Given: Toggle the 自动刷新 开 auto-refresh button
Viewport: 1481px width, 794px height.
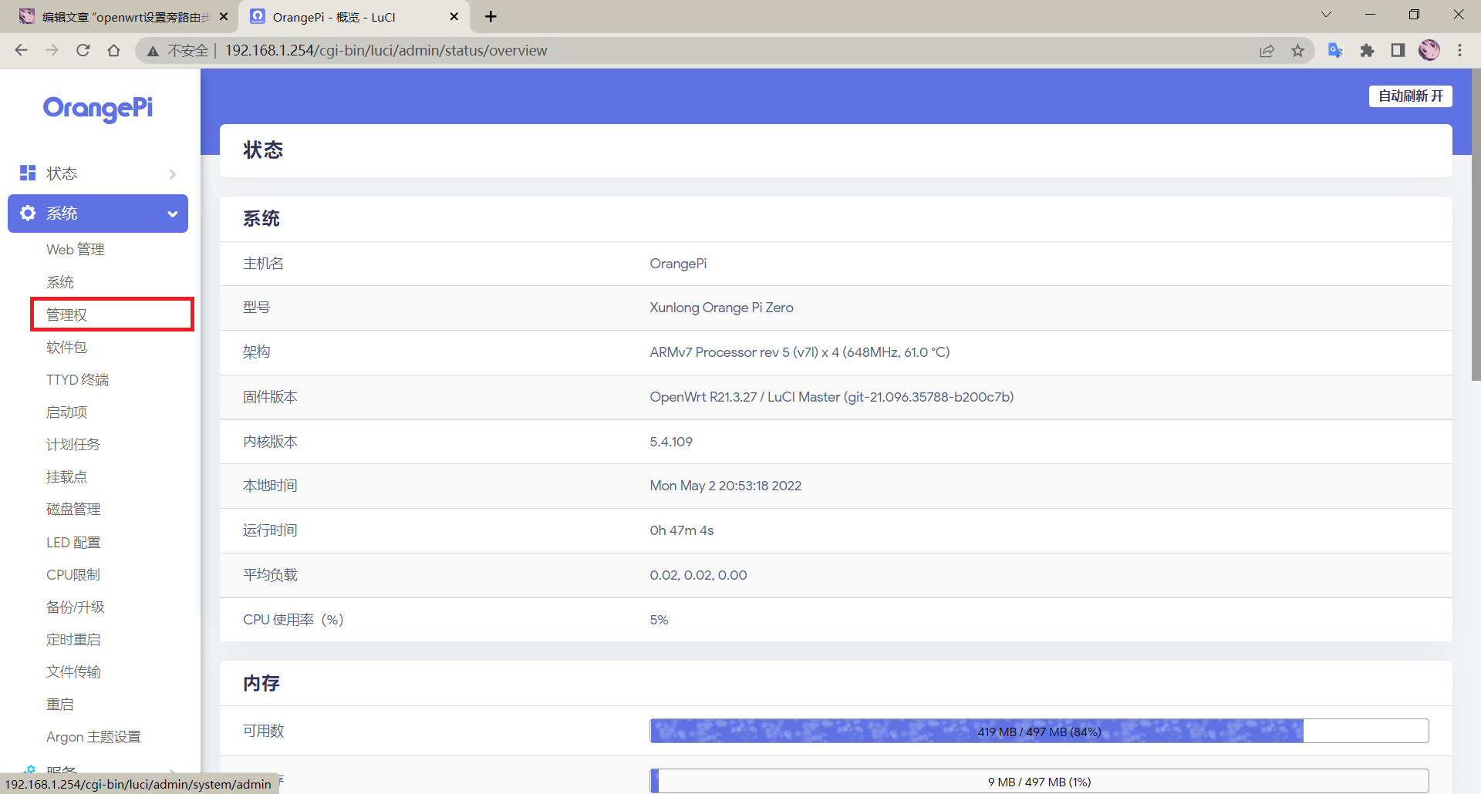Looking at the screenshot, I should (1410, 96).
